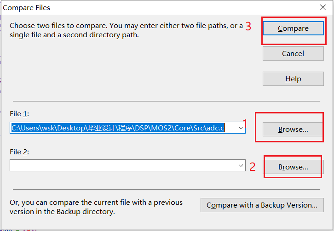Screen dimensions: 334x231
Task: Cancel the Compare Files dialog
Action: (293, 54)
